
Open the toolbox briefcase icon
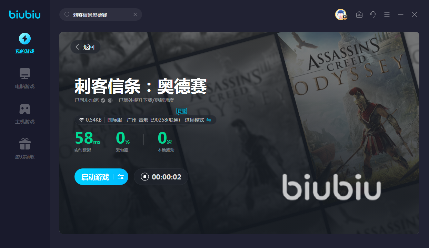(359, 14)
